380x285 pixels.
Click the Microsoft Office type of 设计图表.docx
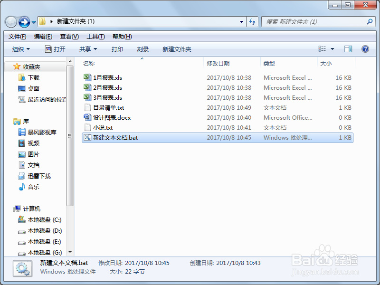click(288, 117)
